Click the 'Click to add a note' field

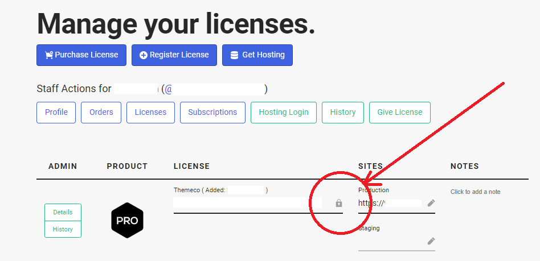475,192
